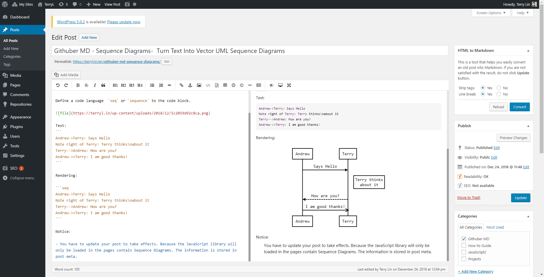
Task: Open the New content menu
Action: (x=93, y=4)
